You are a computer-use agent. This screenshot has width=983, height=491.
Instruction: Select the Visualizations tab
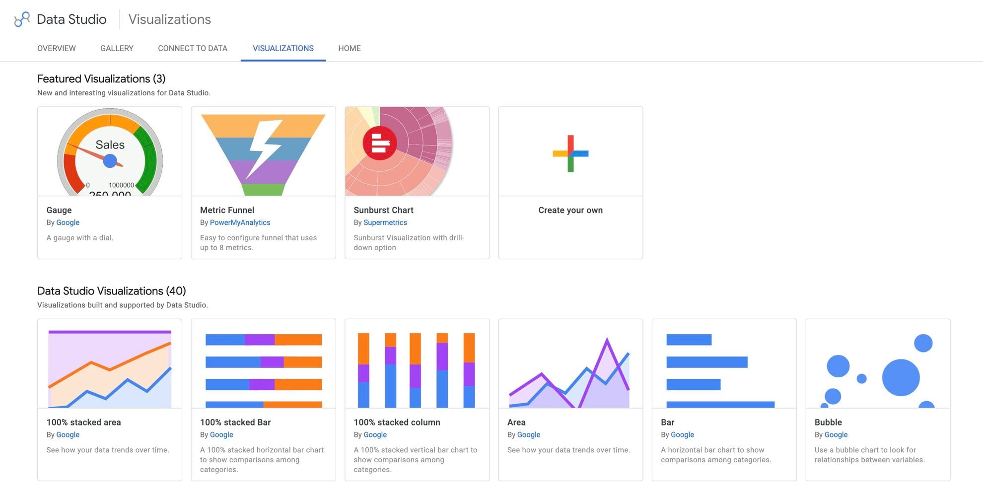point(283,48)
